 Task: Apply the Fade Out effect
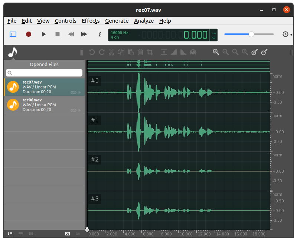[x=183, y=52]
